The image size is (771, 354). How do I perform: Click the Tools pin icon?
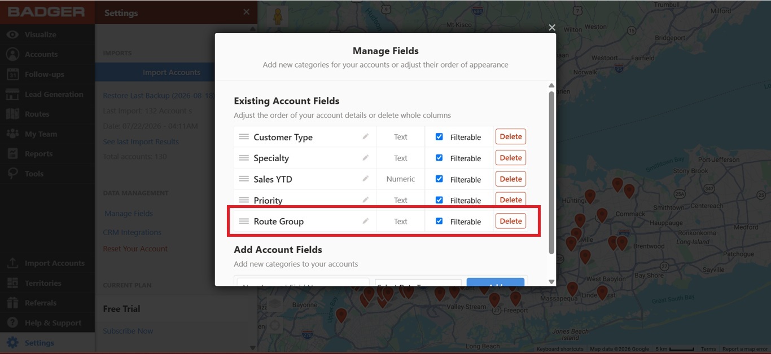click(12, 174)
